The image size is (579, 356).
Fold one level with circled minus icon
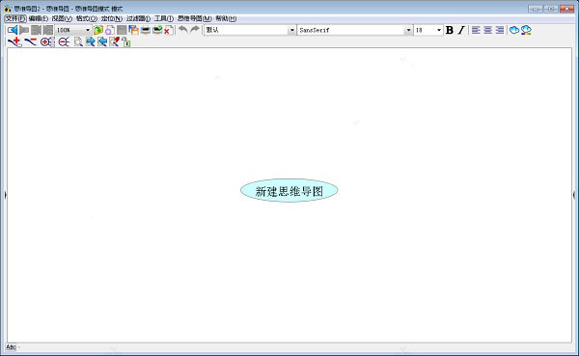[x=64, y=42]
